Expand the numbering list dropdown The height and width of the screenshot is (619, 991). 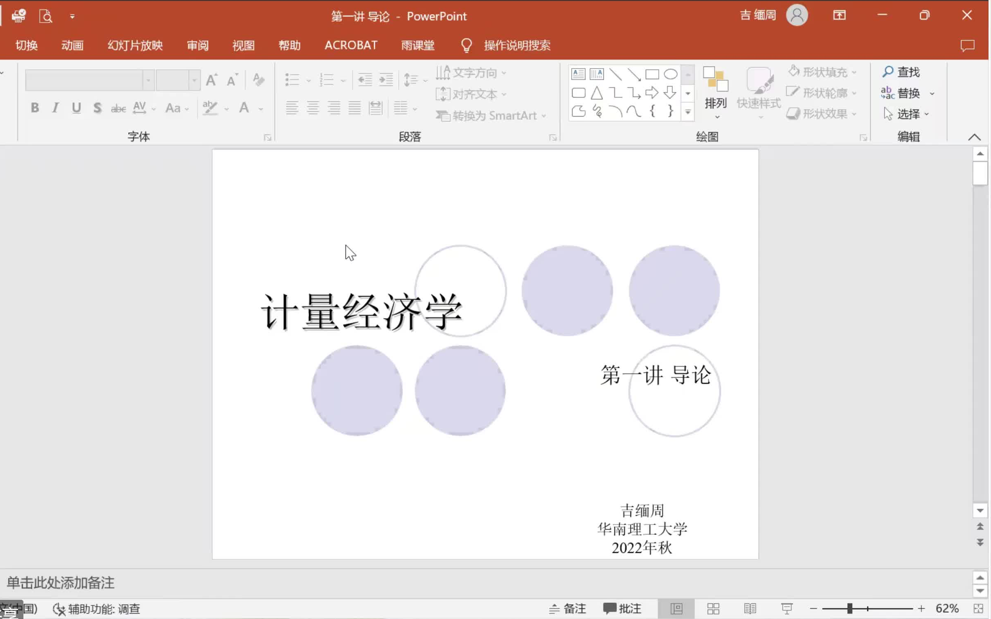[x=343, y=80]
